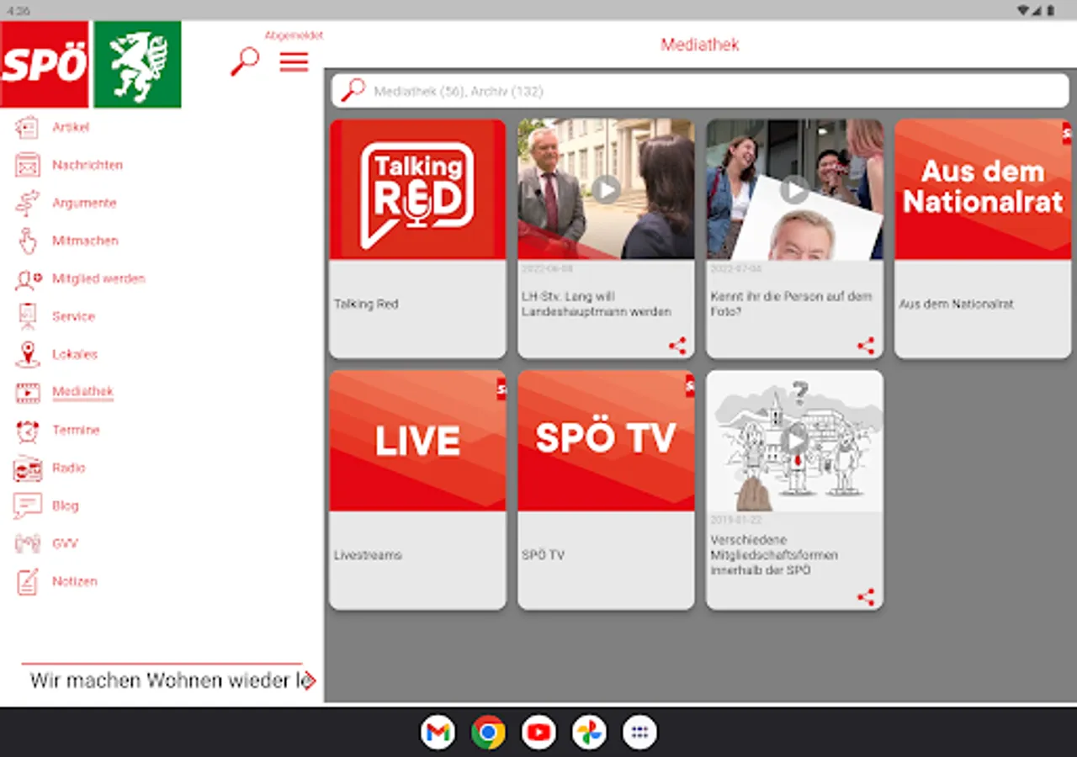Screen dimensions: 1077x757
Task: Go to Nachrichten section
Action: pos(88,165)
